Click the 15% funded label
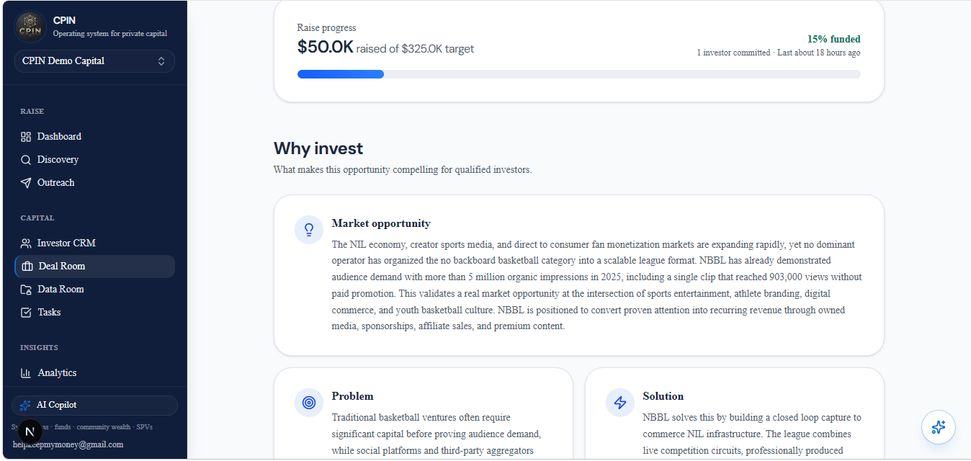971x461 pixels. pyautogui.click(x=833, y=40)
